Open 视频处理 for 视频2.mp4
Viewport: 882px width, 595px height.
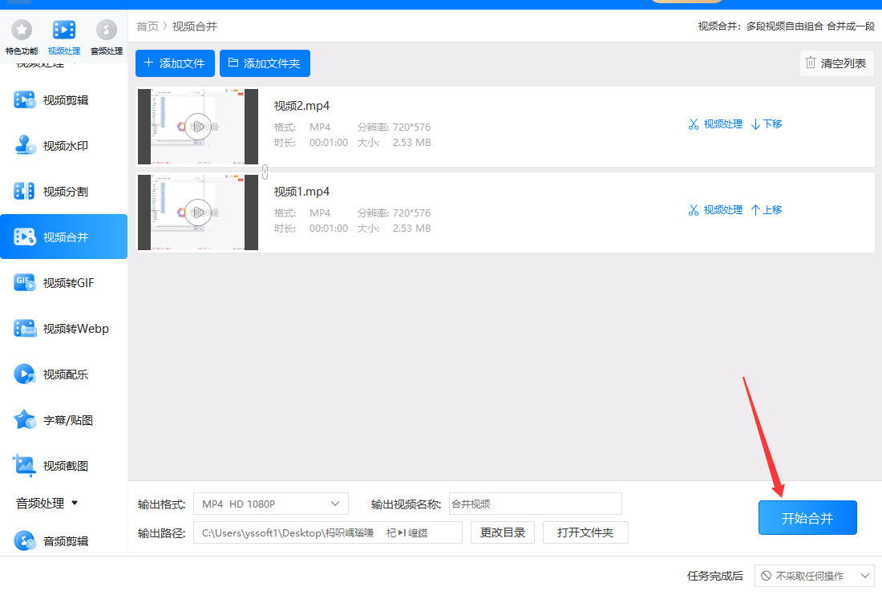715,123
